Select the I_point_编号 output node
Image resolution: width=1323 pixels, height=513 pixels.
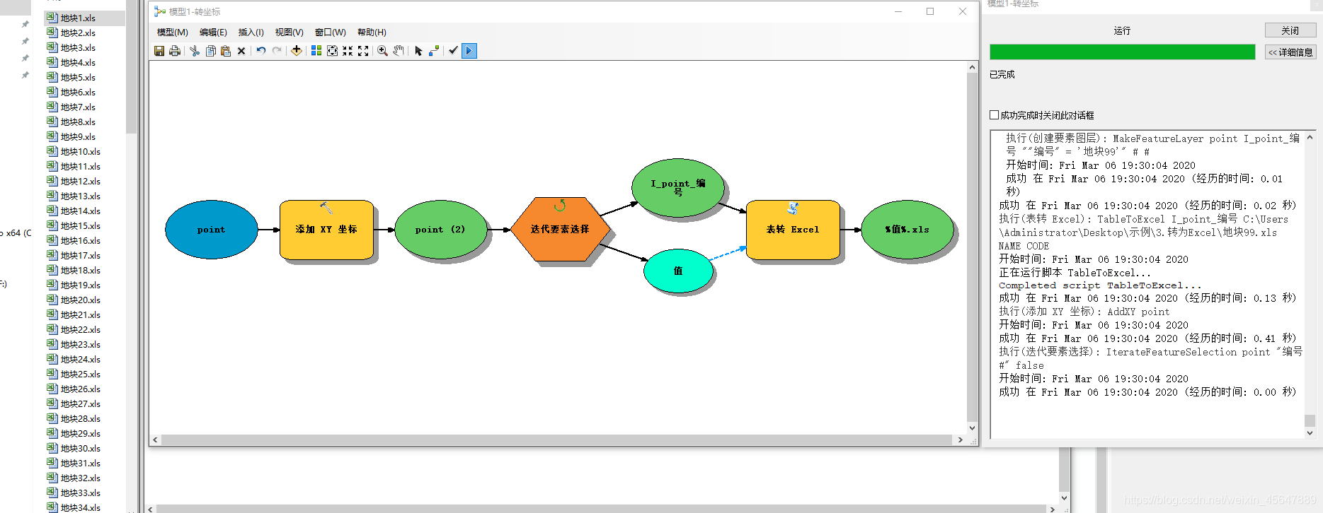click(x=678, y=187)
